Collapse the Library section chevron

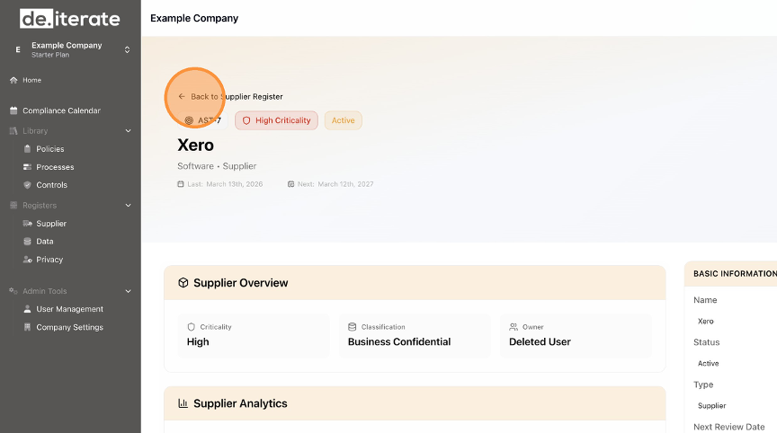point(128,131)
